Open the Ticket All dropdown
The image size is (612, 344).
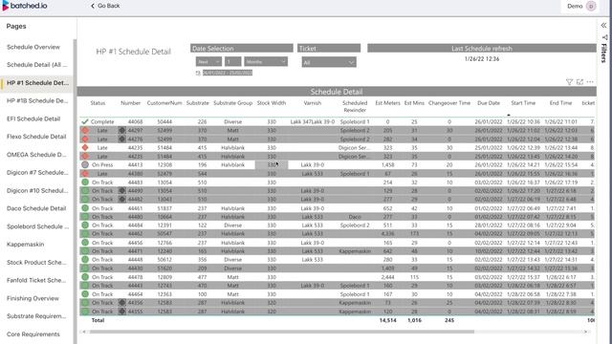pos(329,62)
